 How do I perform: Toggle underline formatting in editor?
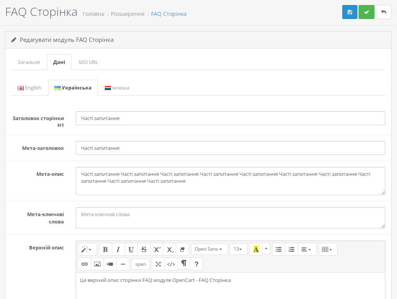click(x=131, y=249)
